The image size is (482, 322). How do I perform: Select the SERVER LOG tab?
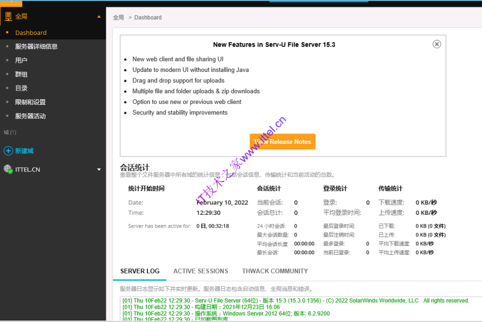coord(140,271)
